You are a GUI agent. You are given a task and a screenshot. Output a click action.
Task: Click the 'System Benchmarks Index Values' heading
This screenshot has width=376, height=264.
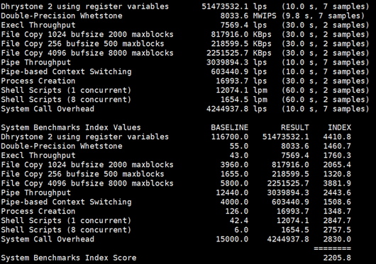pos(71,127)
